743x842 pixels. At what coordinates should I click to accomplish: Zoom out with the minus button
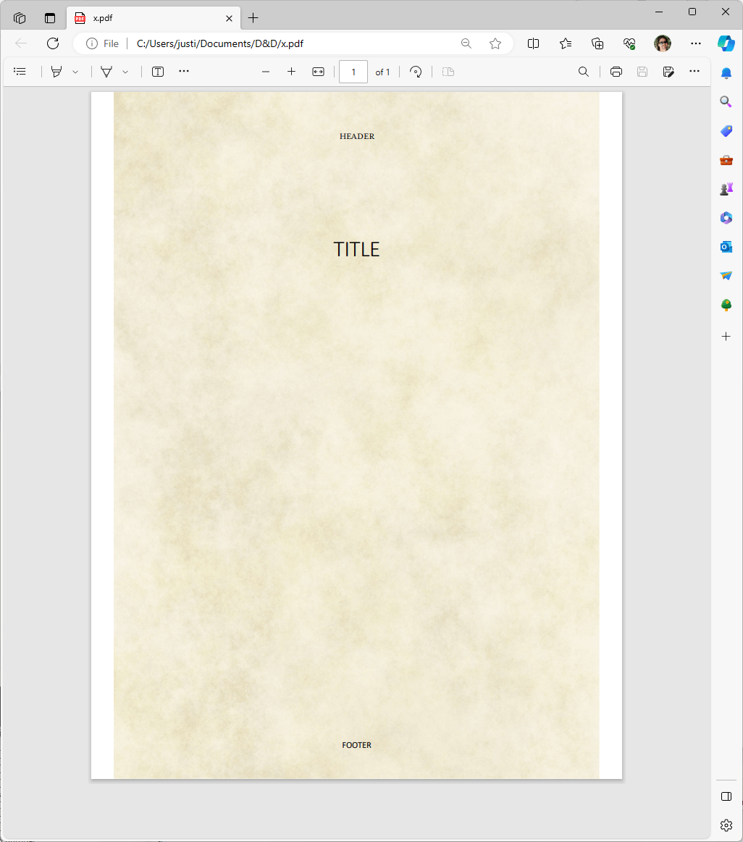click(x=266, y=72)
